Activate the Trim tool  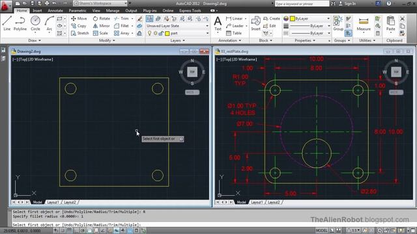pyautogui.click(x=121, y=19)
